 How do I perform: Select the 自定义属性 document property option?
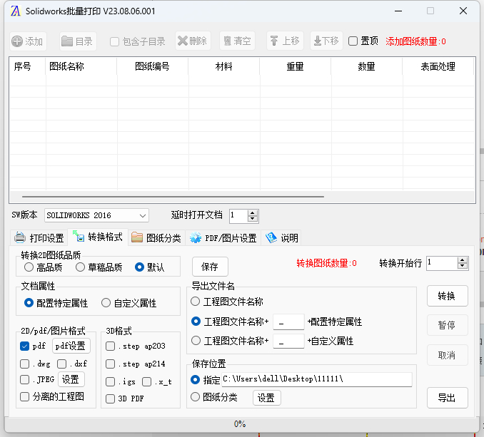(x=106, y=303)
